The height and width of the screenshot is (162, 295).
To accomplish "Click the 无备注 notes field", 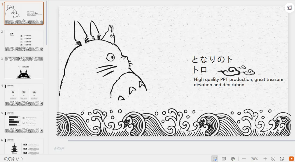I will [x=59, y=148].
